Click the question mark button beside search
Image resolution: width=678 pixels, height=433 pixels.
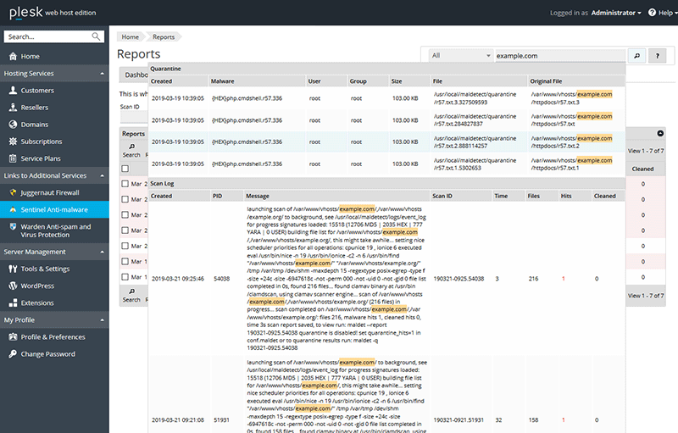pos(658,56)
